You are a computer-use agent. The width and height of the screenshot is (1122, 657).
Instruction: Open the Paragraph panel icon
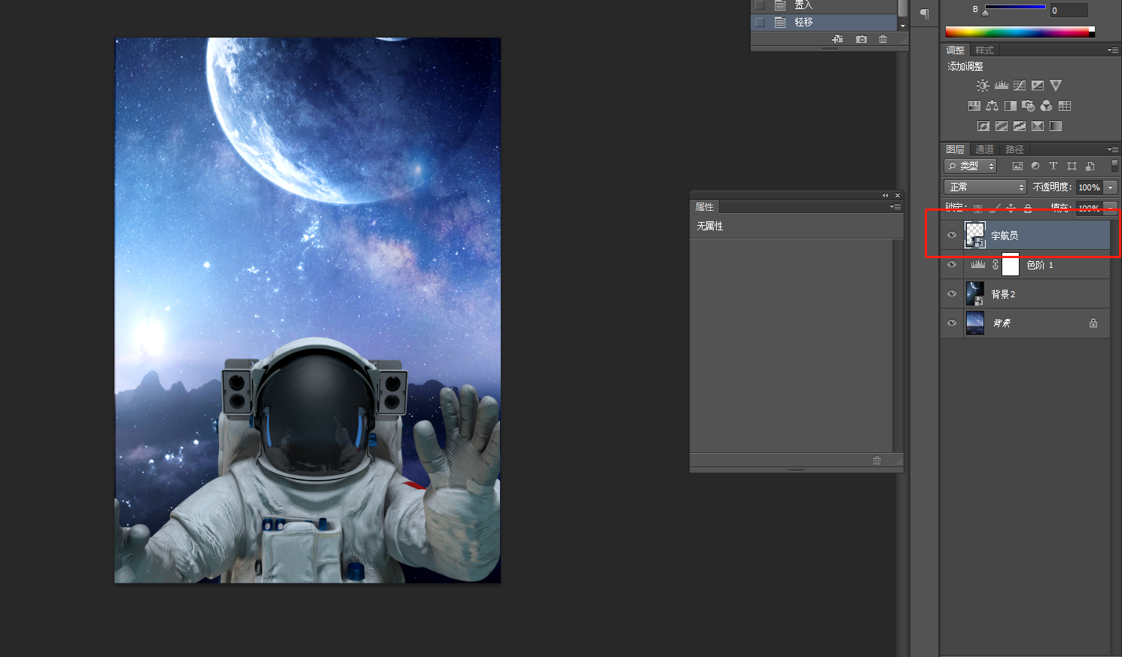[x=925, y=14]
